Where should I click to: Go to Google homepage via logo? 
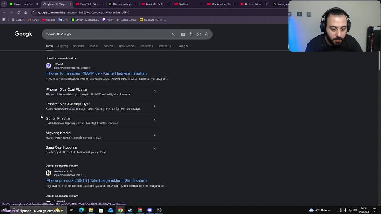(24, 34)
